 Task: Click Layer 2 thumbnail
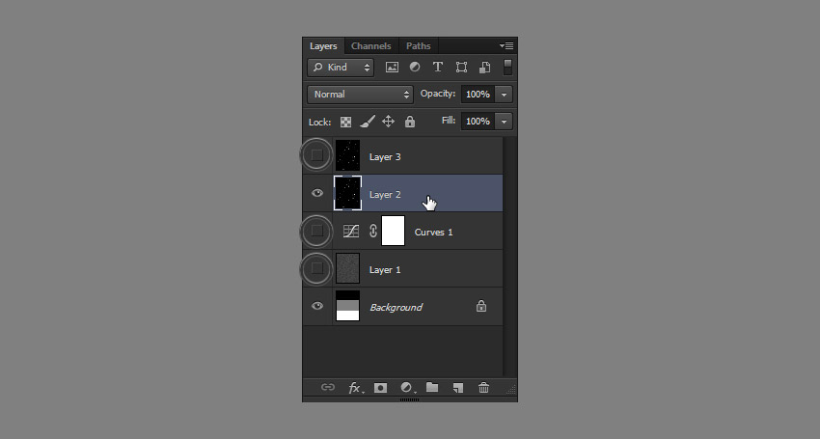(347, 193)
